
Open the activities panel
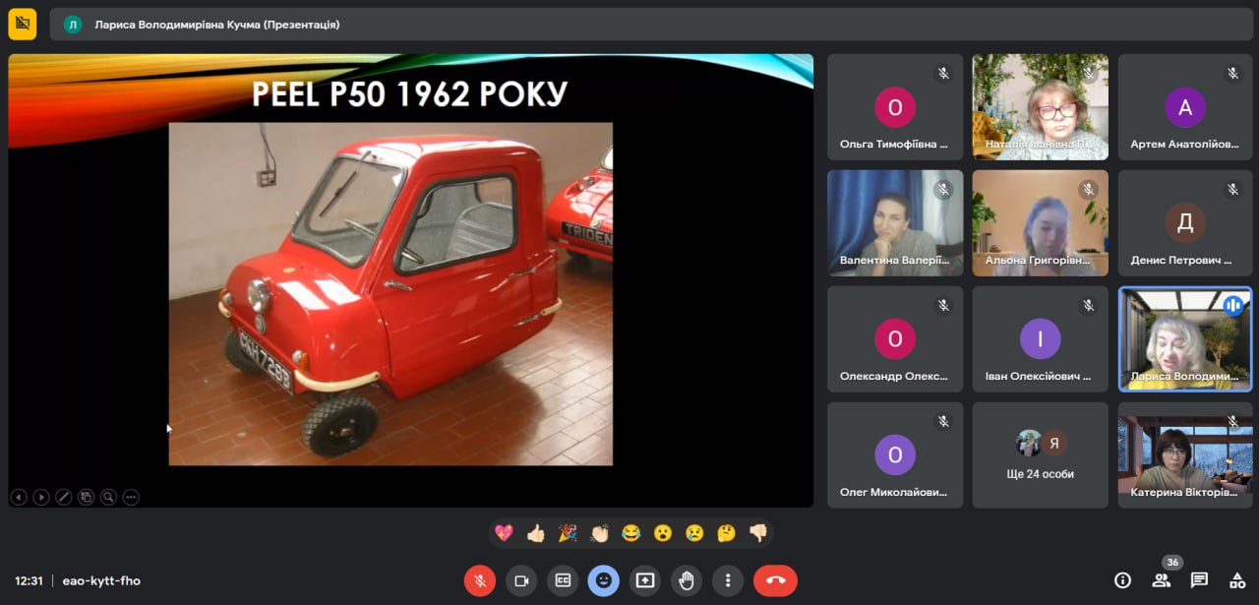pos(1237,580)
